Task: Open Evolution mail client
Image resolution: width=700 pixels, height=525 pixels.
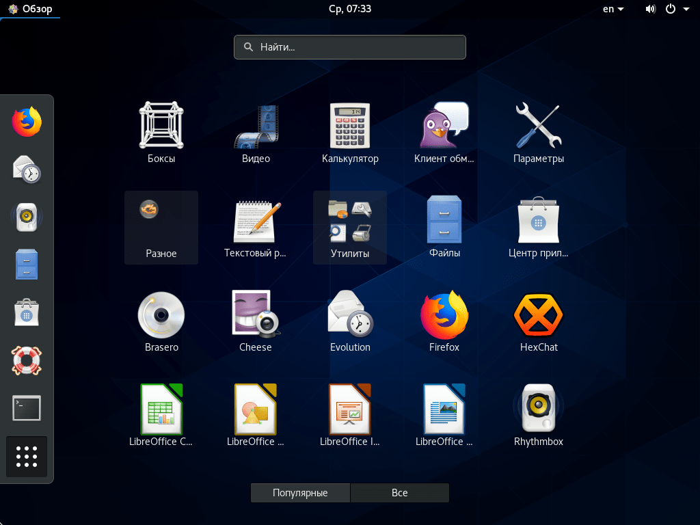Action: pos(350,315)
